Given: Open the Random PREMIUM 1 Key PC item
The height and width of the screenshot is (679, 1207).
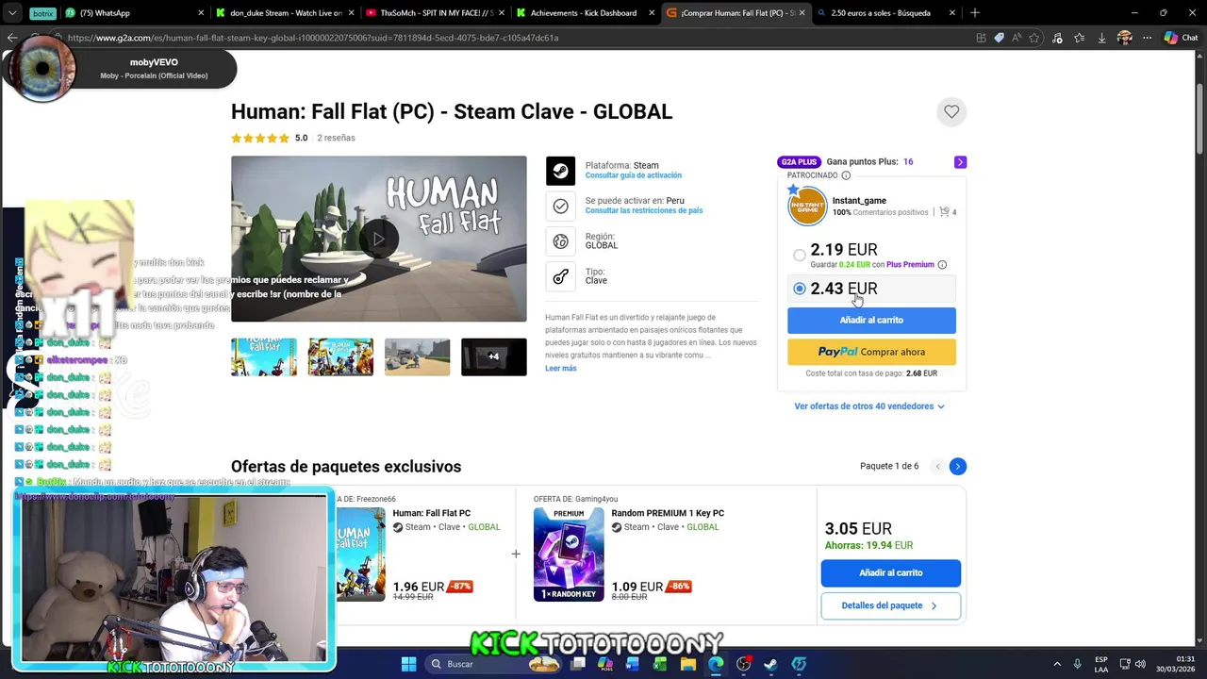Looking at the screenshot, I should [668, 514].
